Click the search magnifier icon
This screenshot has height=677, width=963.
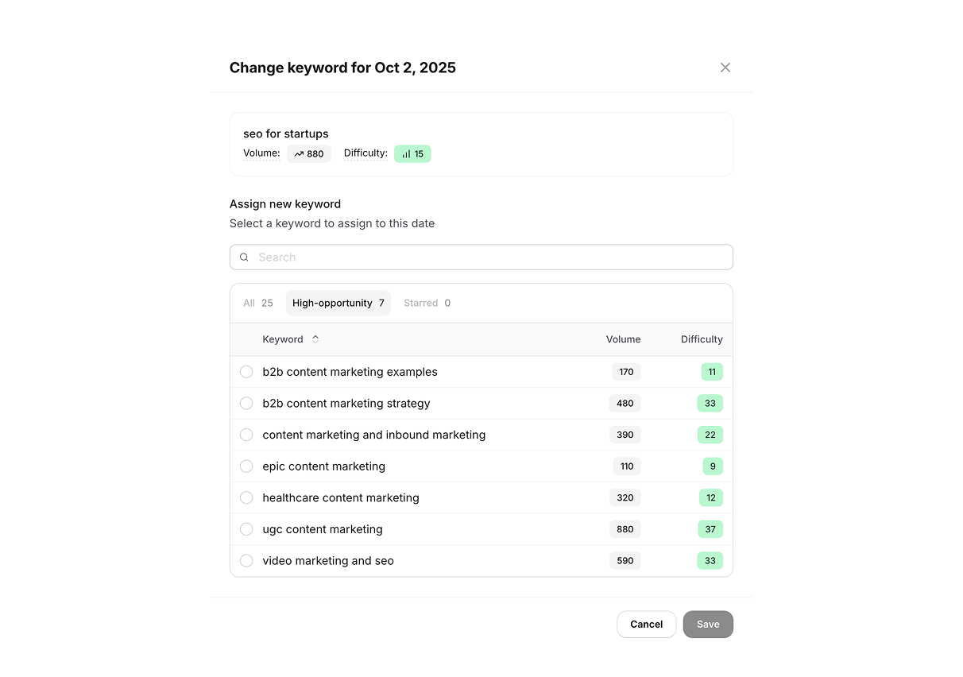click(245, 257)
